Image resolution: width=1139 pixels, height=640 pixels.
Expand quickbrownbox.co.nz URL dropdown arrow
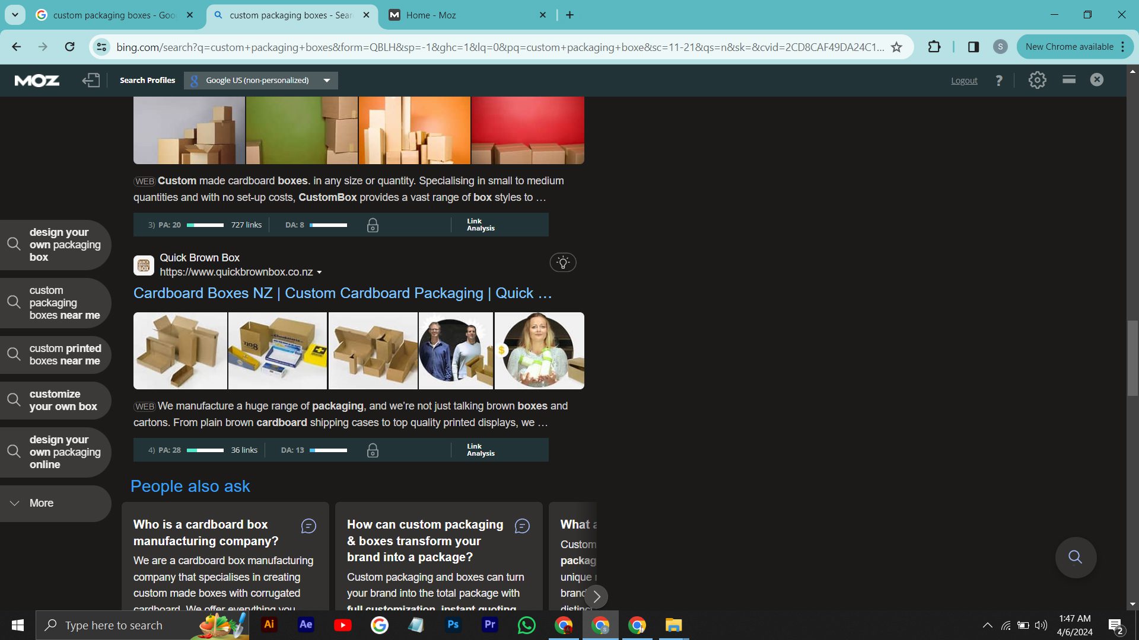(319, 273)
